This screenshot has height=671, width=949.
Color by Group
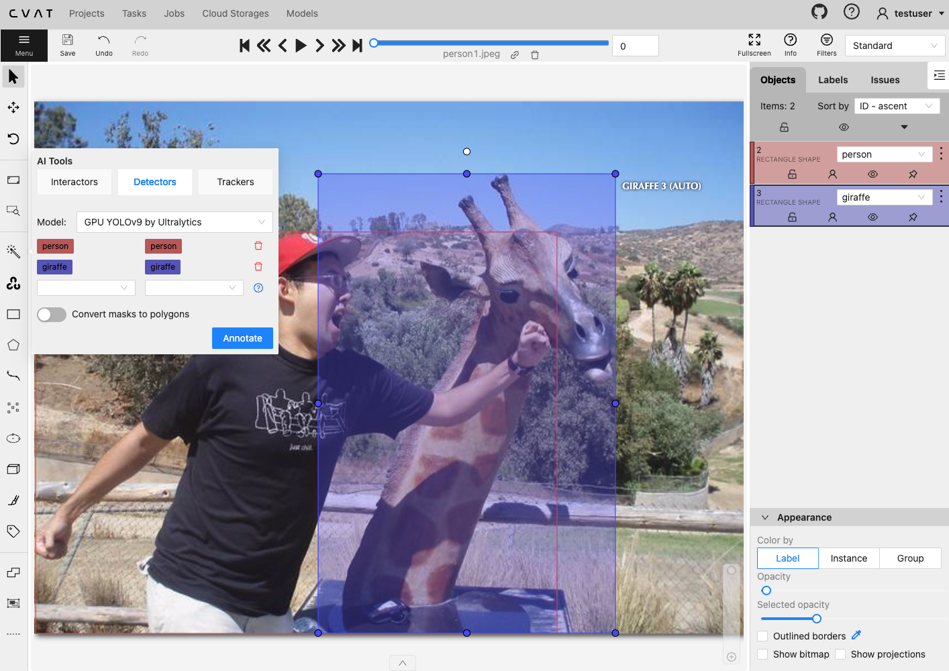pyautogui.click(x=910, y=558)
